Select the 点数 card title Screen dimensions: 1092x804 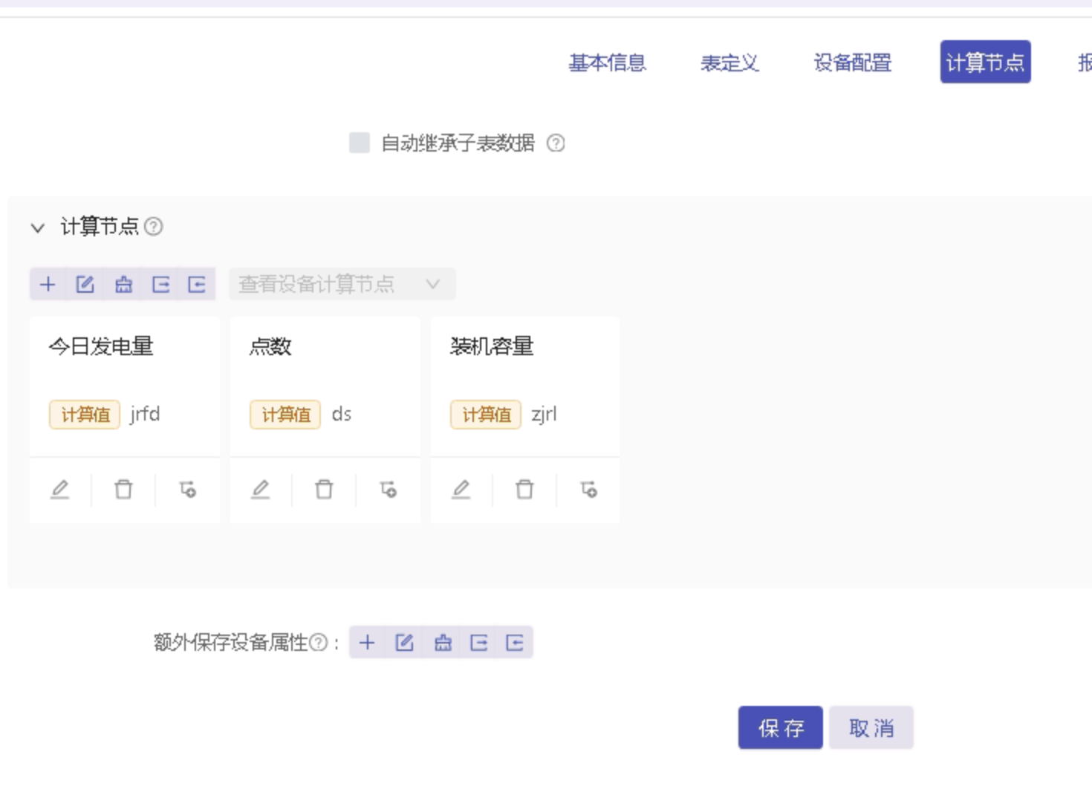pyautogui.click(x=270, y=346)
